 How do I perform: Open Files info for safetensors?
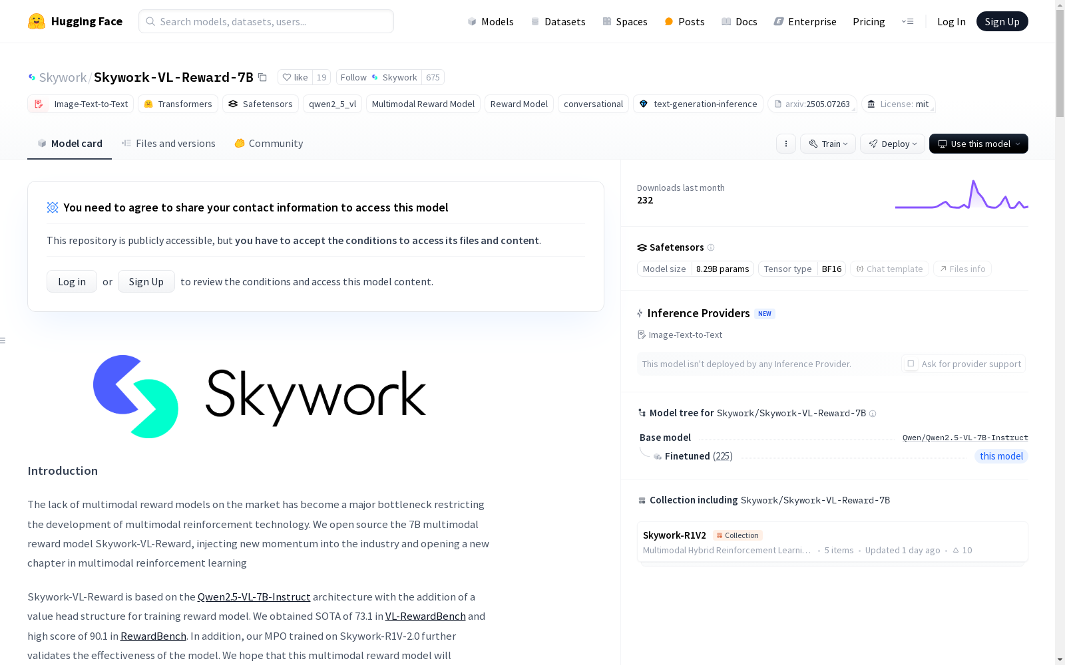(x=962, y=269)
